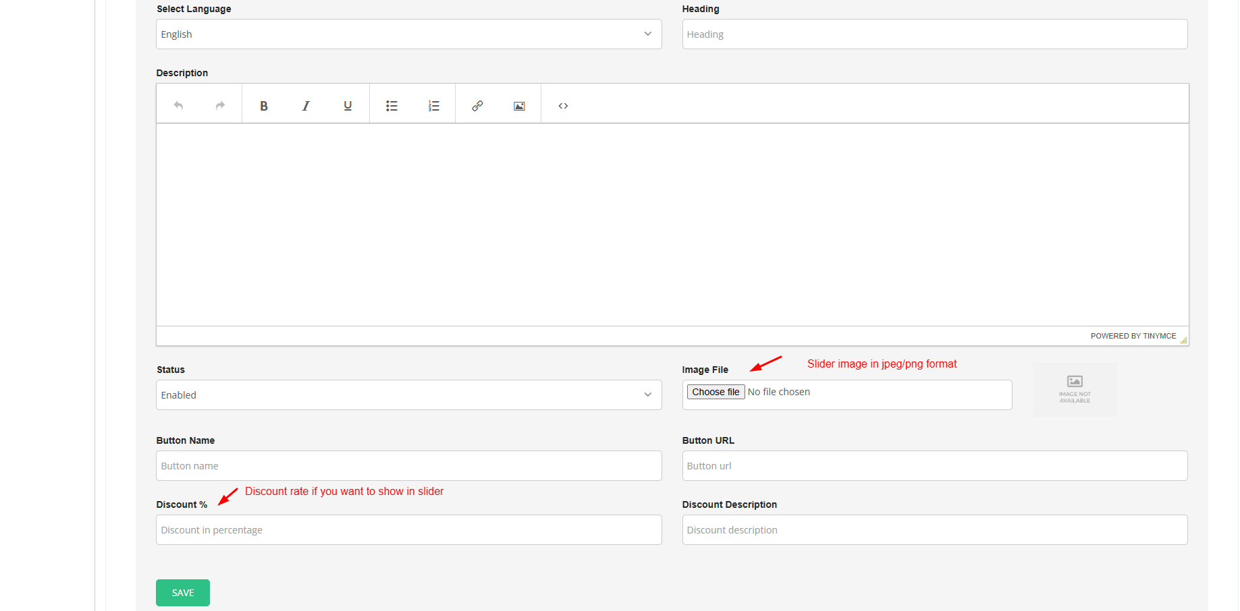1240x611 pixels.
Task: Toggle bold formatting in description editor
Action: click(x=264, y=106)
